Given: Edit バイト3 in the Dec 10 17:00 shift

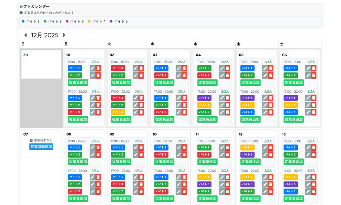Looking at the screenshot, I should pyautogui.click(x=179, y=192).
